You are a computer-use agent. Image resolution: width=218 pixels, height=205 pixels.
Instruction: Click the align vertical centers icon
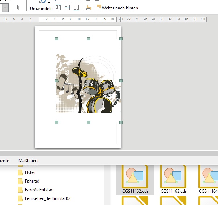pos(67,8)
